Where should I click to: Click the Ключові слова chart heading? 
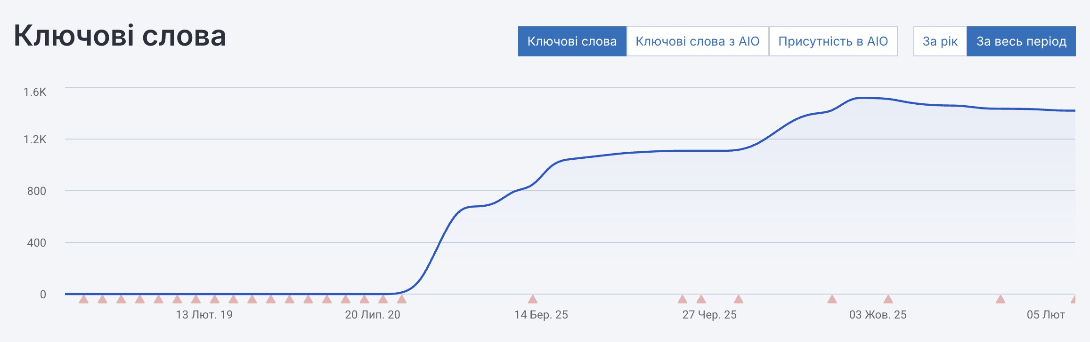tap(120, 36)
